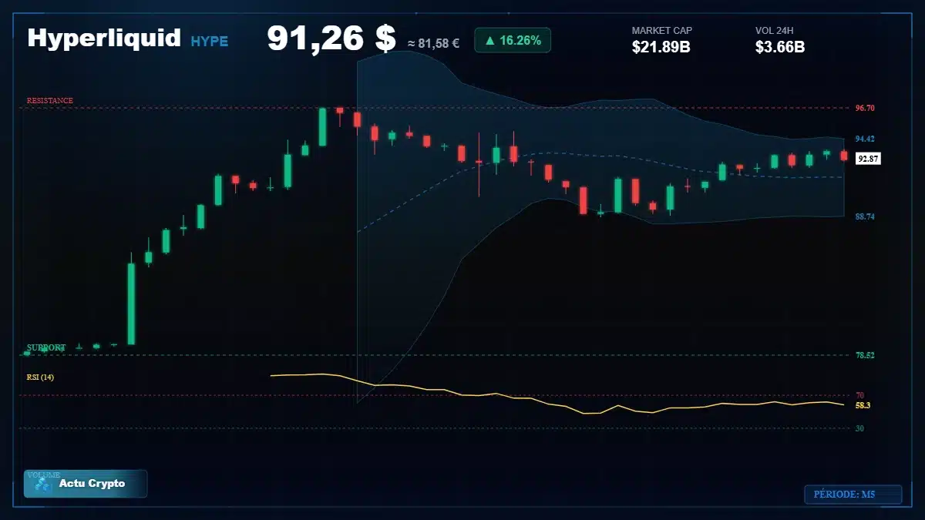Click the 94.42 upper band value
This screenshot has height=520, width=925.
click(865, 139)
